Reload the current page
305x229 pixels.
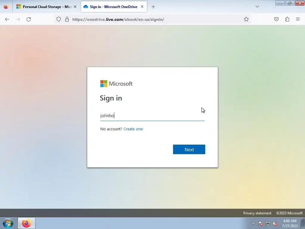[x=29, y=19]
